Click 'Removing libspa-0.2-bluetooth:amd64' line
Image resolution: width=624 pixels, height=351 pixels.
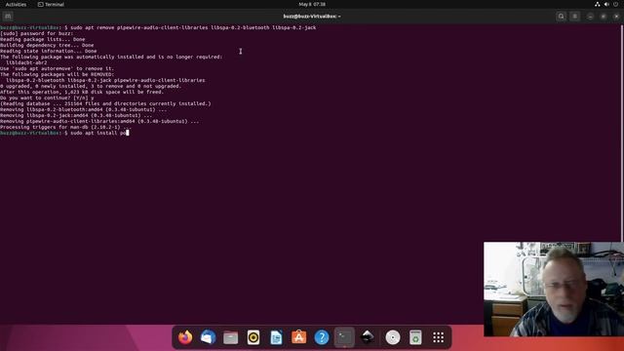(83, 109)
